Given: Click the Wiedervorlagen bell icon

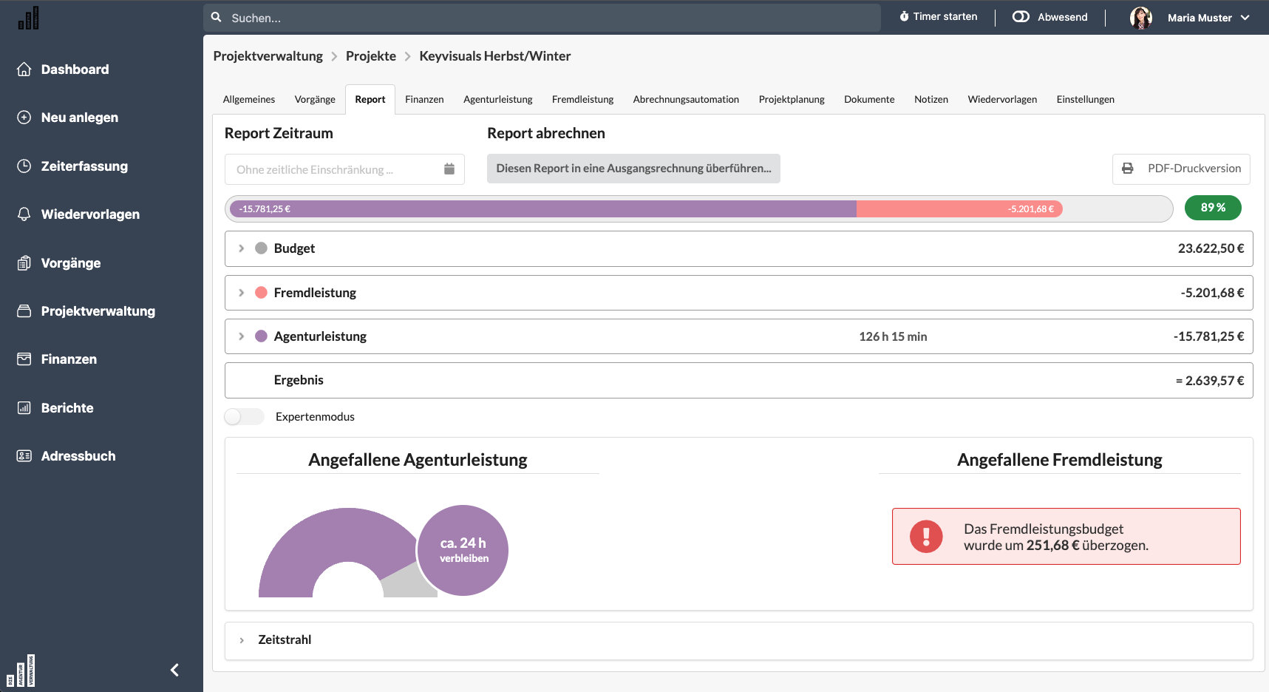Looking at the screenshot, I should click(x=24, y=214).
